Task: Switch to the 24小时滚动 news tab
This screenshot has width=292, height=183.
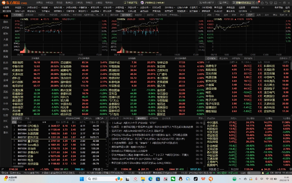Action: 128,118
